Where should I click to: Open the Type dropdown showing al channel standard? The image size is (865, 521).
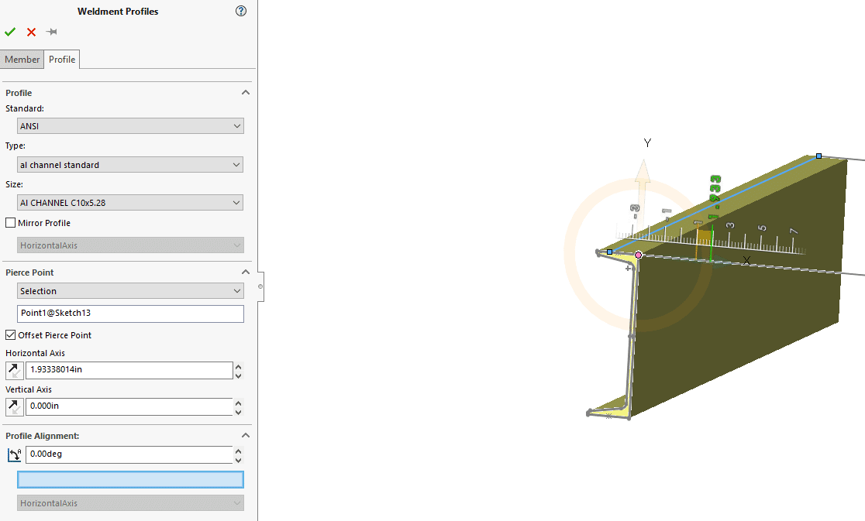tap(130, 165)
